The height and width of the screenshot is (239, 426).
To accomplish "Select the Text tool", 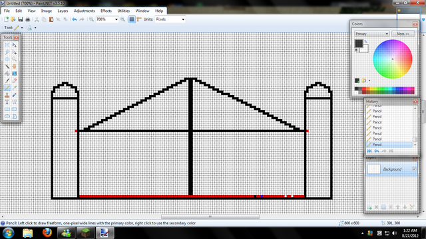I will click(x=7, y=102).
